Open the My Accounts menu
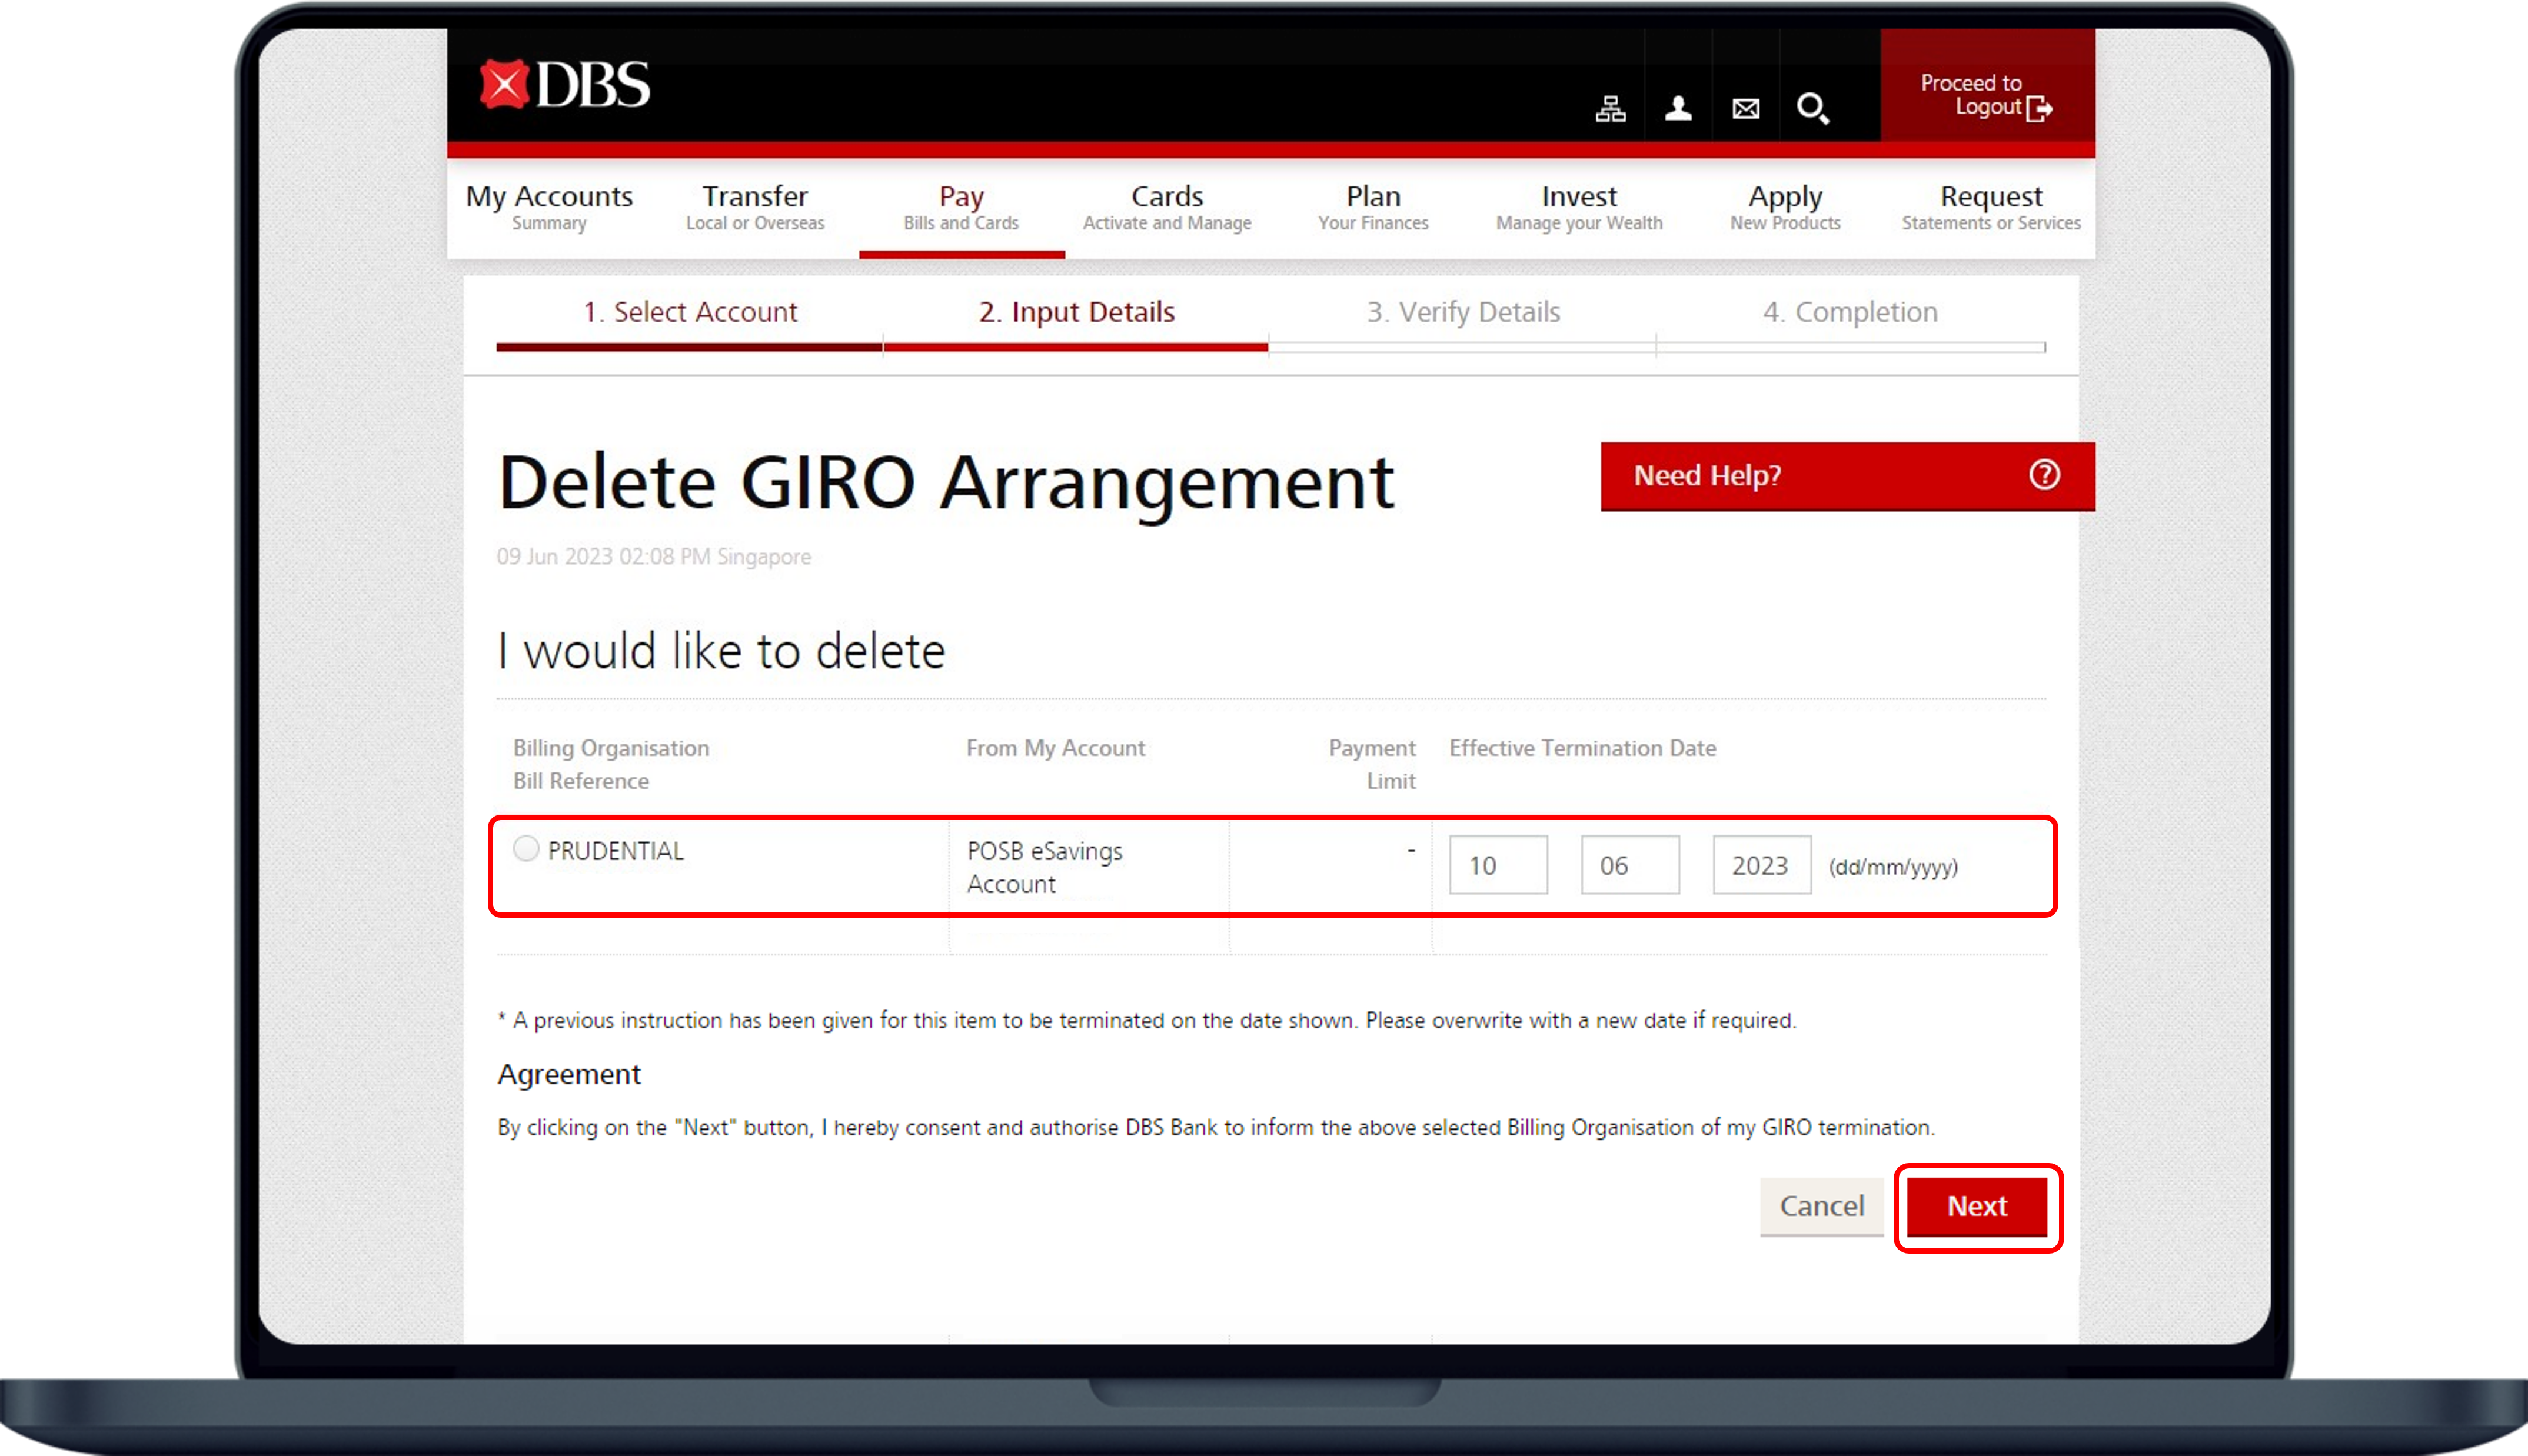This screenshot has width=2528, height=1456. (x=549, y=207)
